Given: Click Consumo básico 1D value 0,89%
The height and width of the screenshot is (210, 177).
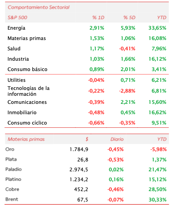Looking at the screenshot, I should point(97,69).
